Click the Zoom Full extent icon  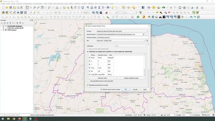point(42,8)
